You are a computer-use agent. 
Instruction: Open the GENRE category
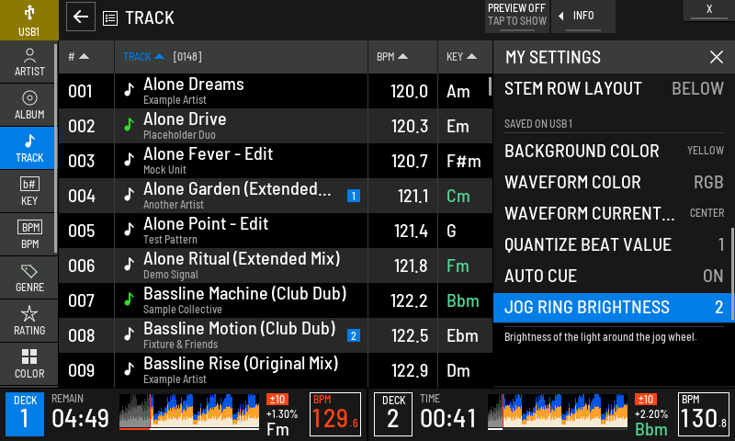[x=29, y=277]
